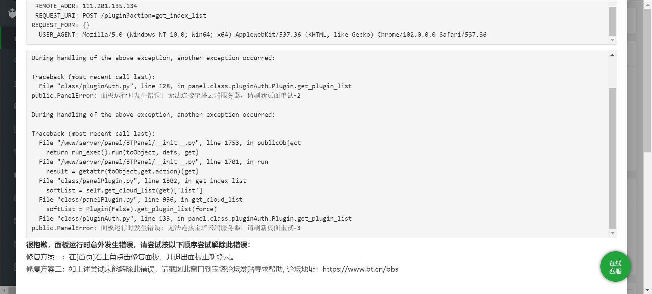Click the PanelError line ending in -2
This screenshot has width=652, height=294.
166,96
